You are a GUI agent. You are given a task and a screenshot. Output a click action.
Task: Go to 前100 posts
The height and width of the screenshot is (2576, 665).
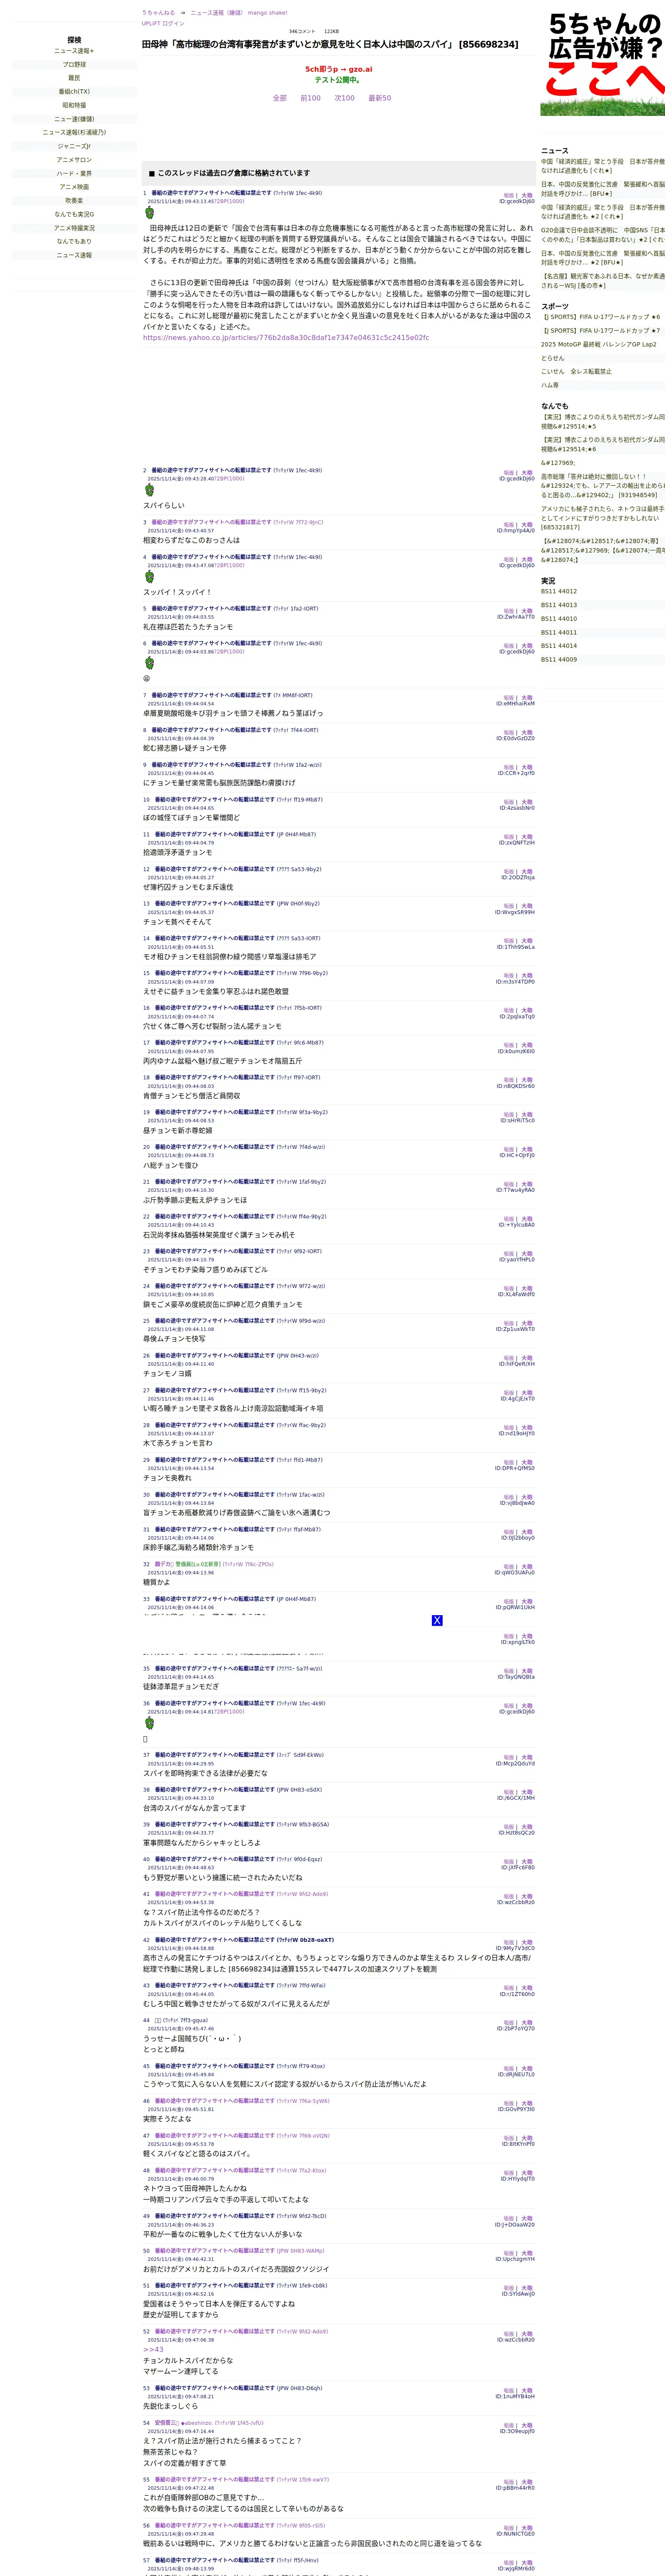311,98
